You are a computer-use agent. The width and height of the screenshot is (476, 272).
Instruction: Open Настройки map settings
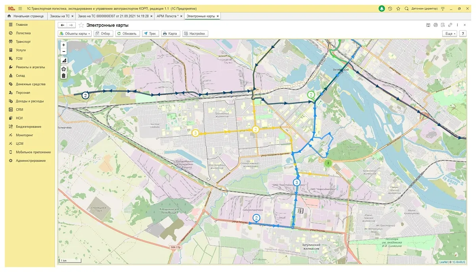195,34
